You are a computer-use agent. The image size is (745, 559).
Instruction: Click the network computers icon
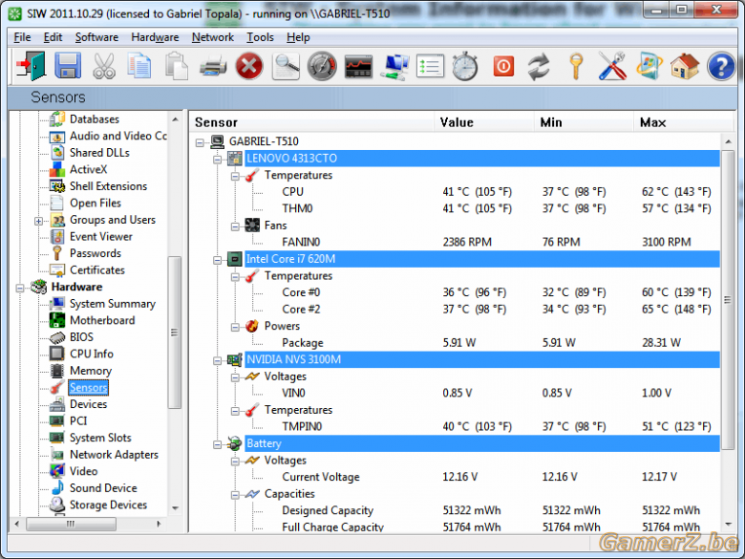(394, 66)
